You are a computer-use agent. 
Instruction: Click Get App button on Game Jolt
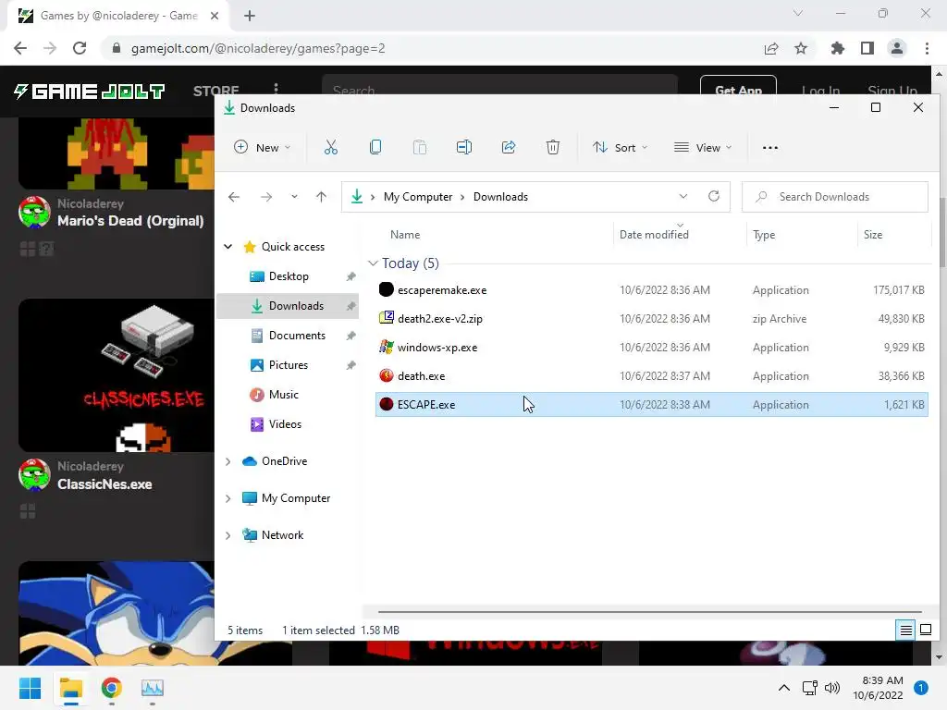pyautogui.click(x=738, y=90)
